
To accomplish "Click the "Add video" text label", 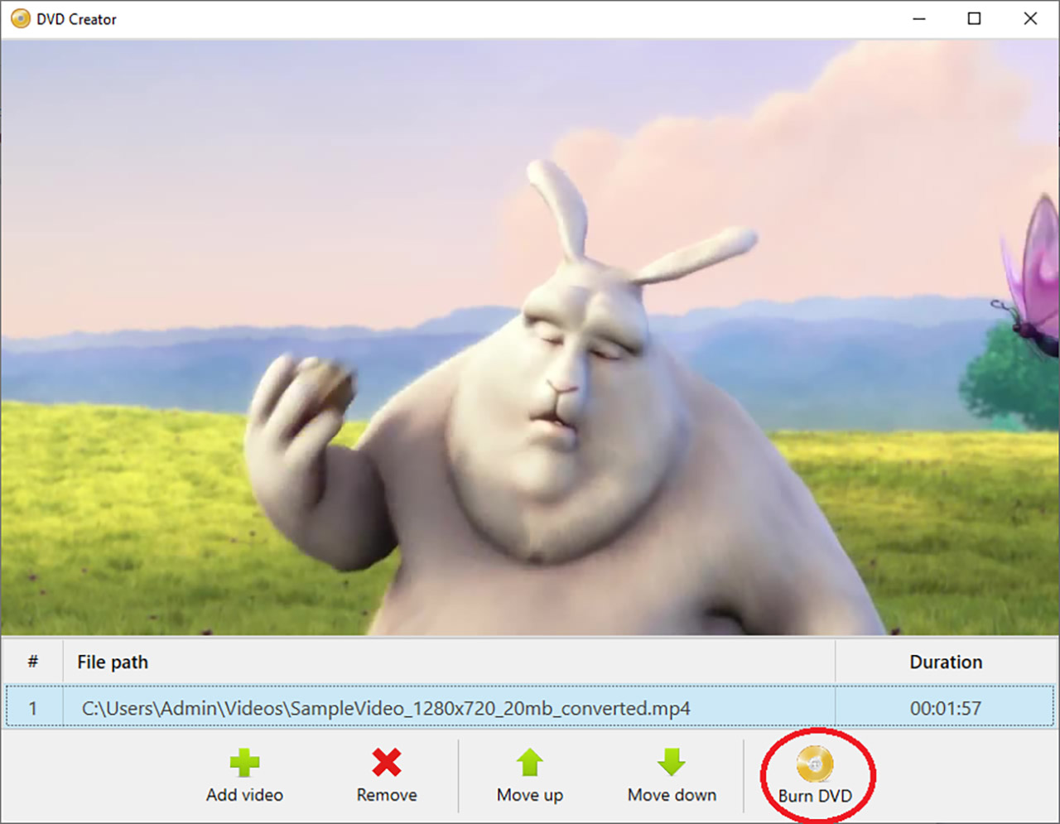I will click(x=244, y=795).
